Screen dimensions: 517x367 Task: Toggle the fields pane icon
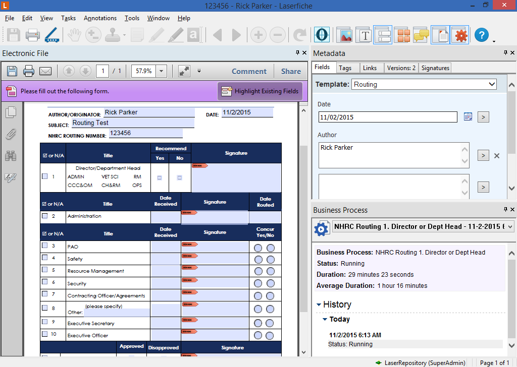click(383, 35)
